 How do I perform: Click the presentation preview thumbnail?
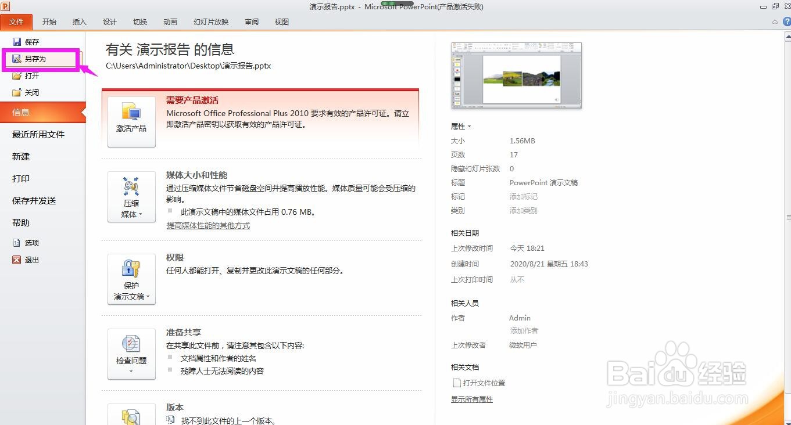(517, 75)
